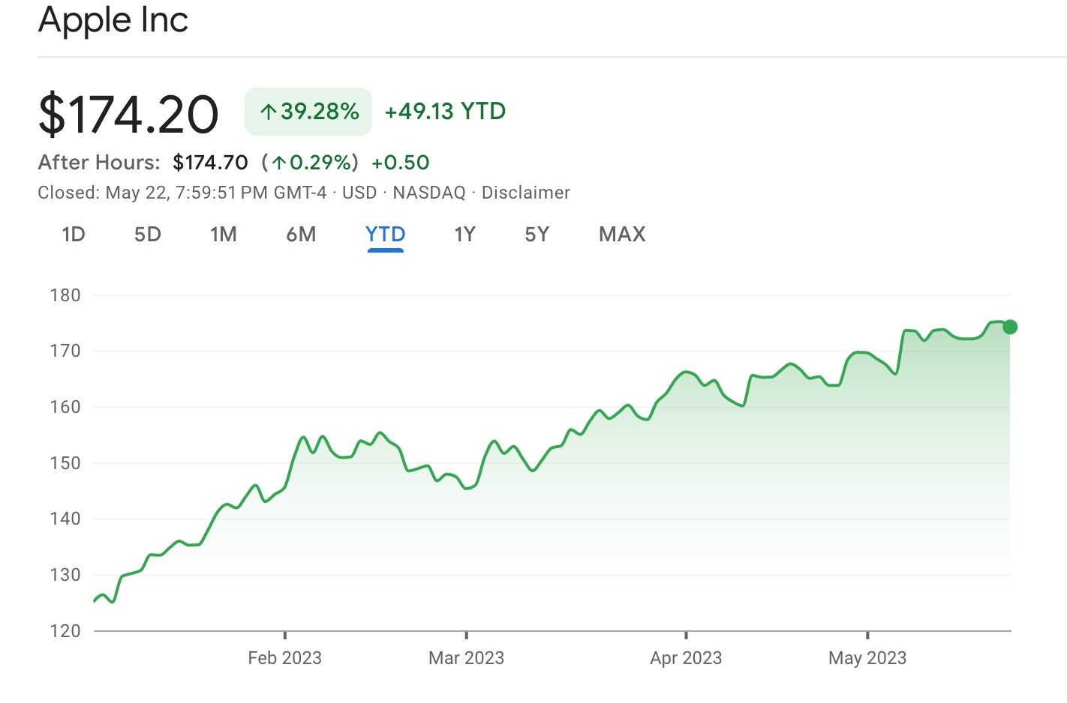Click the $174.20 stock price
Image resolution: width=1067 pixels, height=703 pixels.
point(128,115)
